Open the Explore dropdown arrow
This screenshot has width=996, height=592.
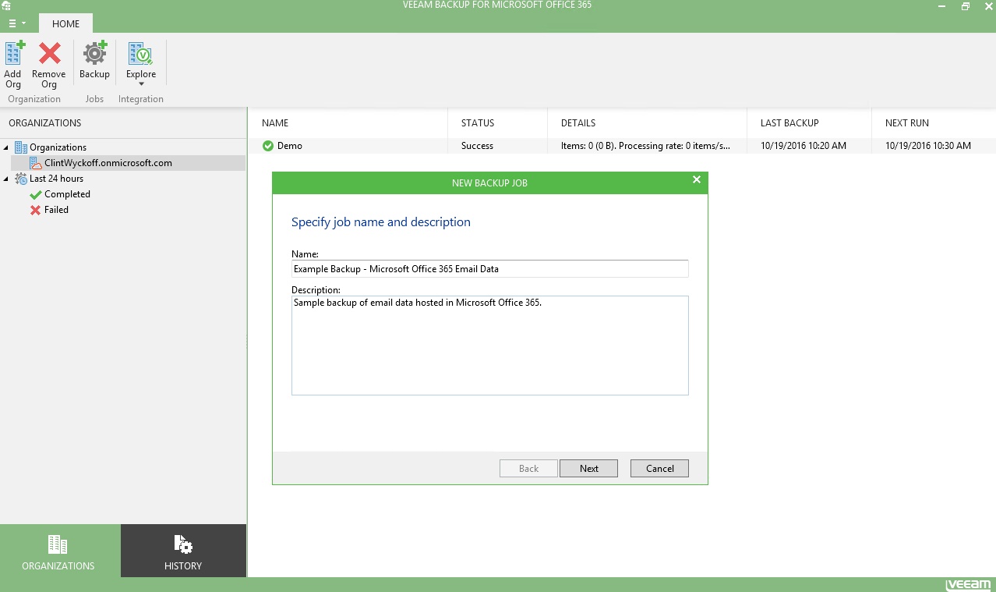pos(141,84)
